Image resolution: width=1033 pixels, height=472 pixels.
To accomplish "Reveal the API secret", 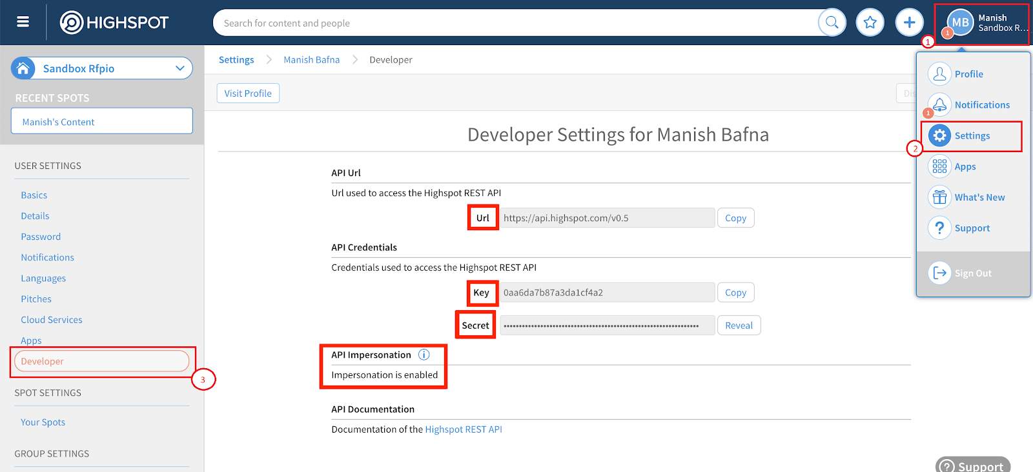I will (739, 326).
